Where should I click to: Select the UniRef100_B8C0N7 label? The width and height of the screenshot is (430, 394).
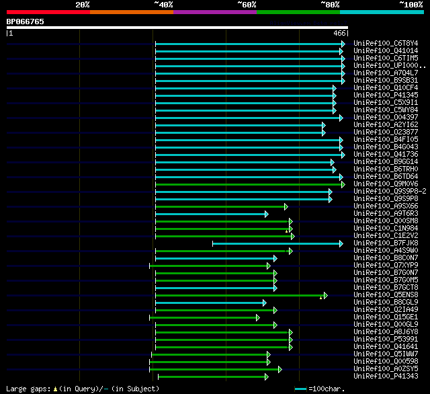coord(386,258)
